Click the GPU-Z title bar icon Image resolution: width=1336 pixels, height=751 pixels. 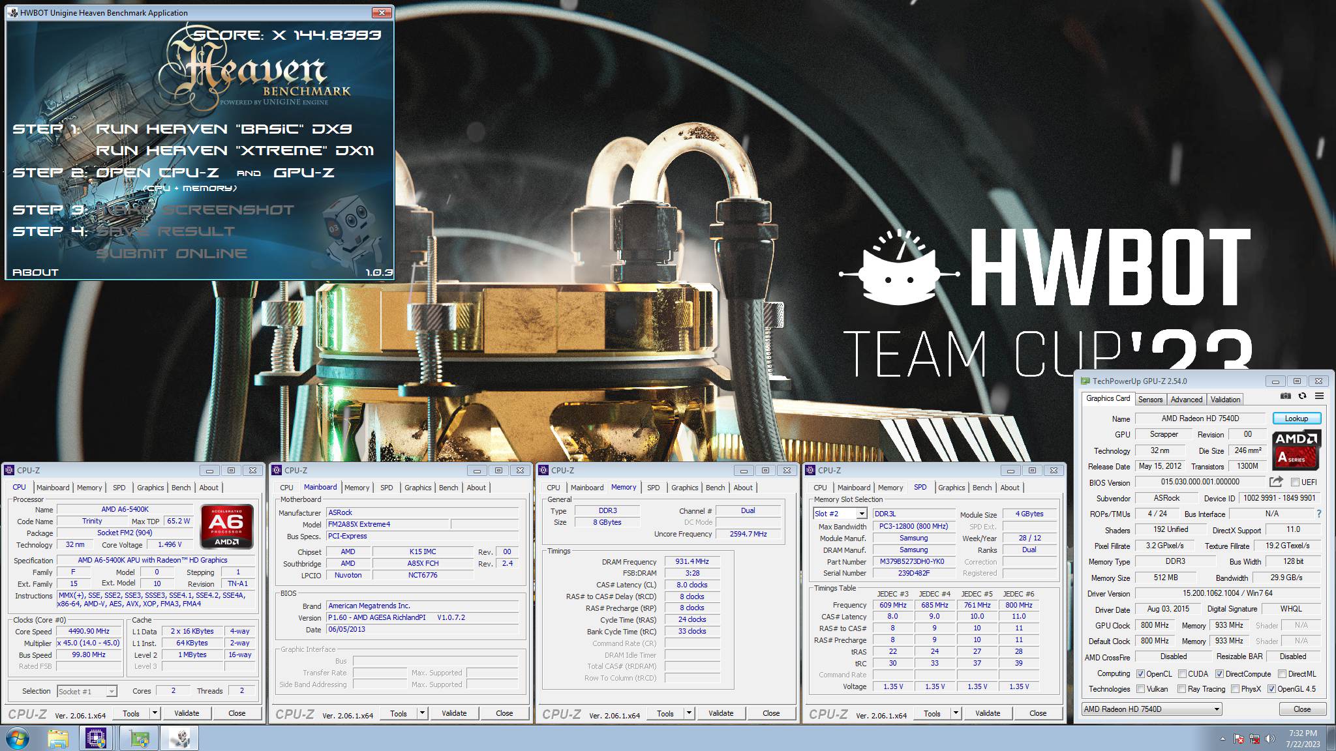click(x=1085, y=381)
